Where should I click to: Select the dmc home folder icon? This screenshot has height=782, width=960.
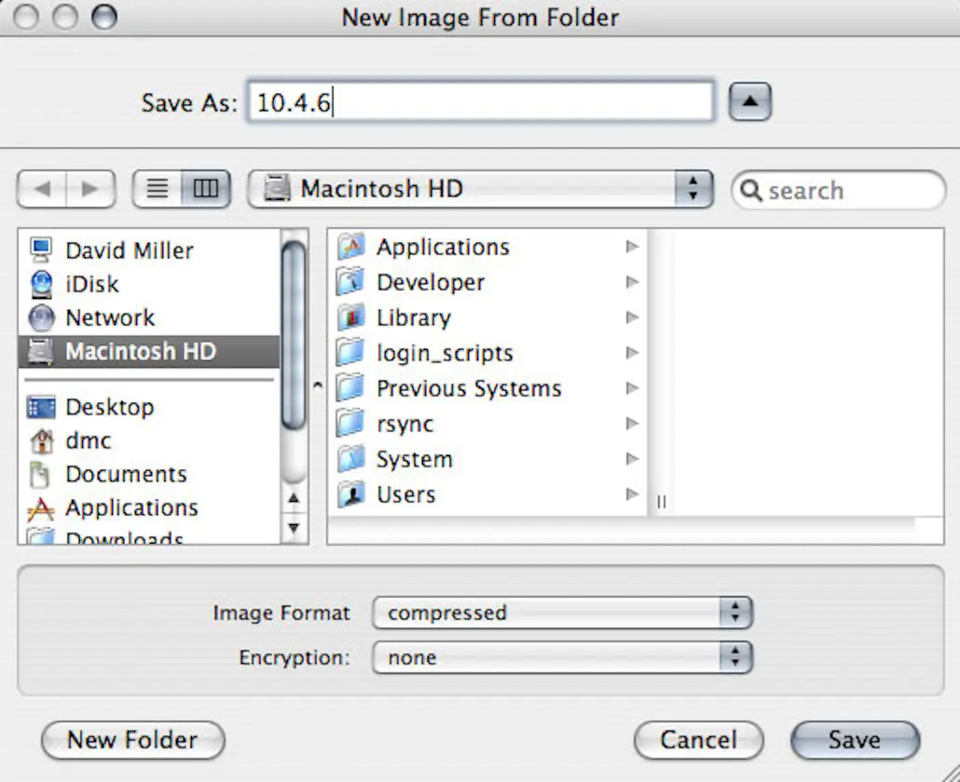pos(88,440)
